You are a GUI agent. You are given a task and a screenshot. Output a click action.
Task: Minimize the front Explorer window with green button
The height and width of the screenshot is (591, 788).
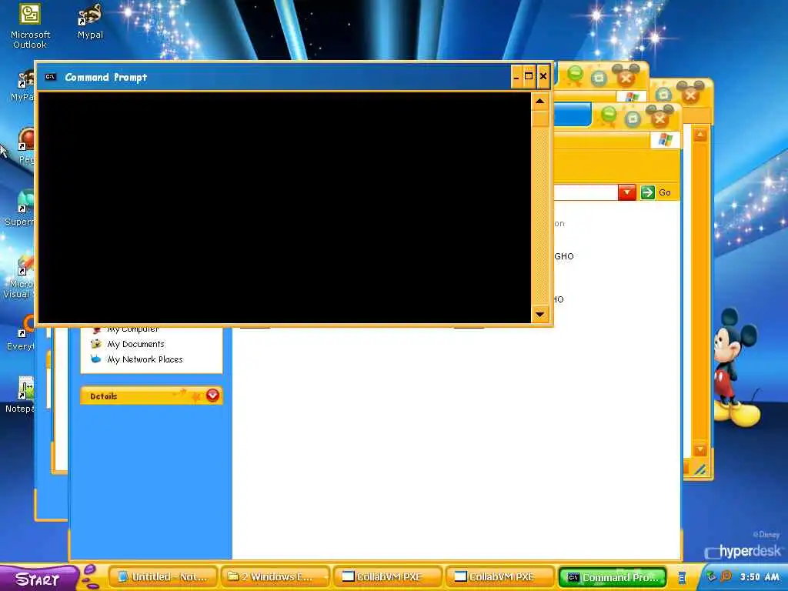pyautogui.click(x=608, y=115)
